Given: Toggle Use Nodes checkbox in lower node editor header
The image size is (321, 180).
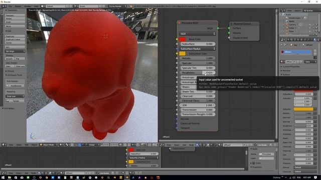Looking at the screenshot, I should tap(98, 173).
